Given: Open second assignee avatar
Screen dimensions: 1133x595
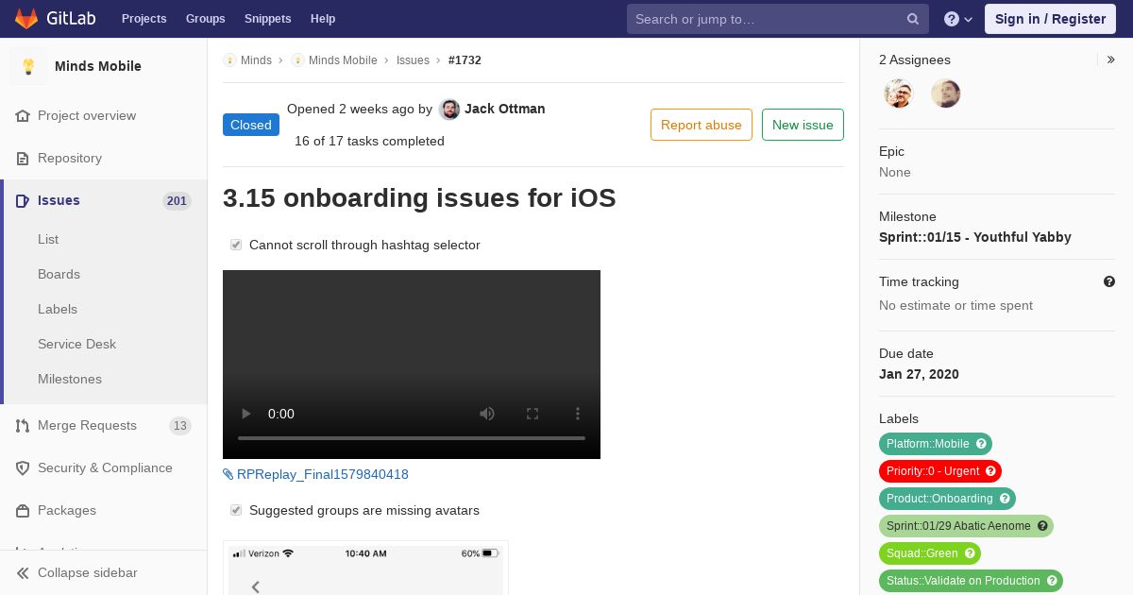Looking at the screenshot, I should [946, 93].
